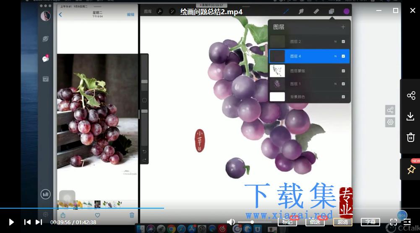Click the square modify button in sidebar
Viewport: 420px width, 233px height.
[144, 100]
